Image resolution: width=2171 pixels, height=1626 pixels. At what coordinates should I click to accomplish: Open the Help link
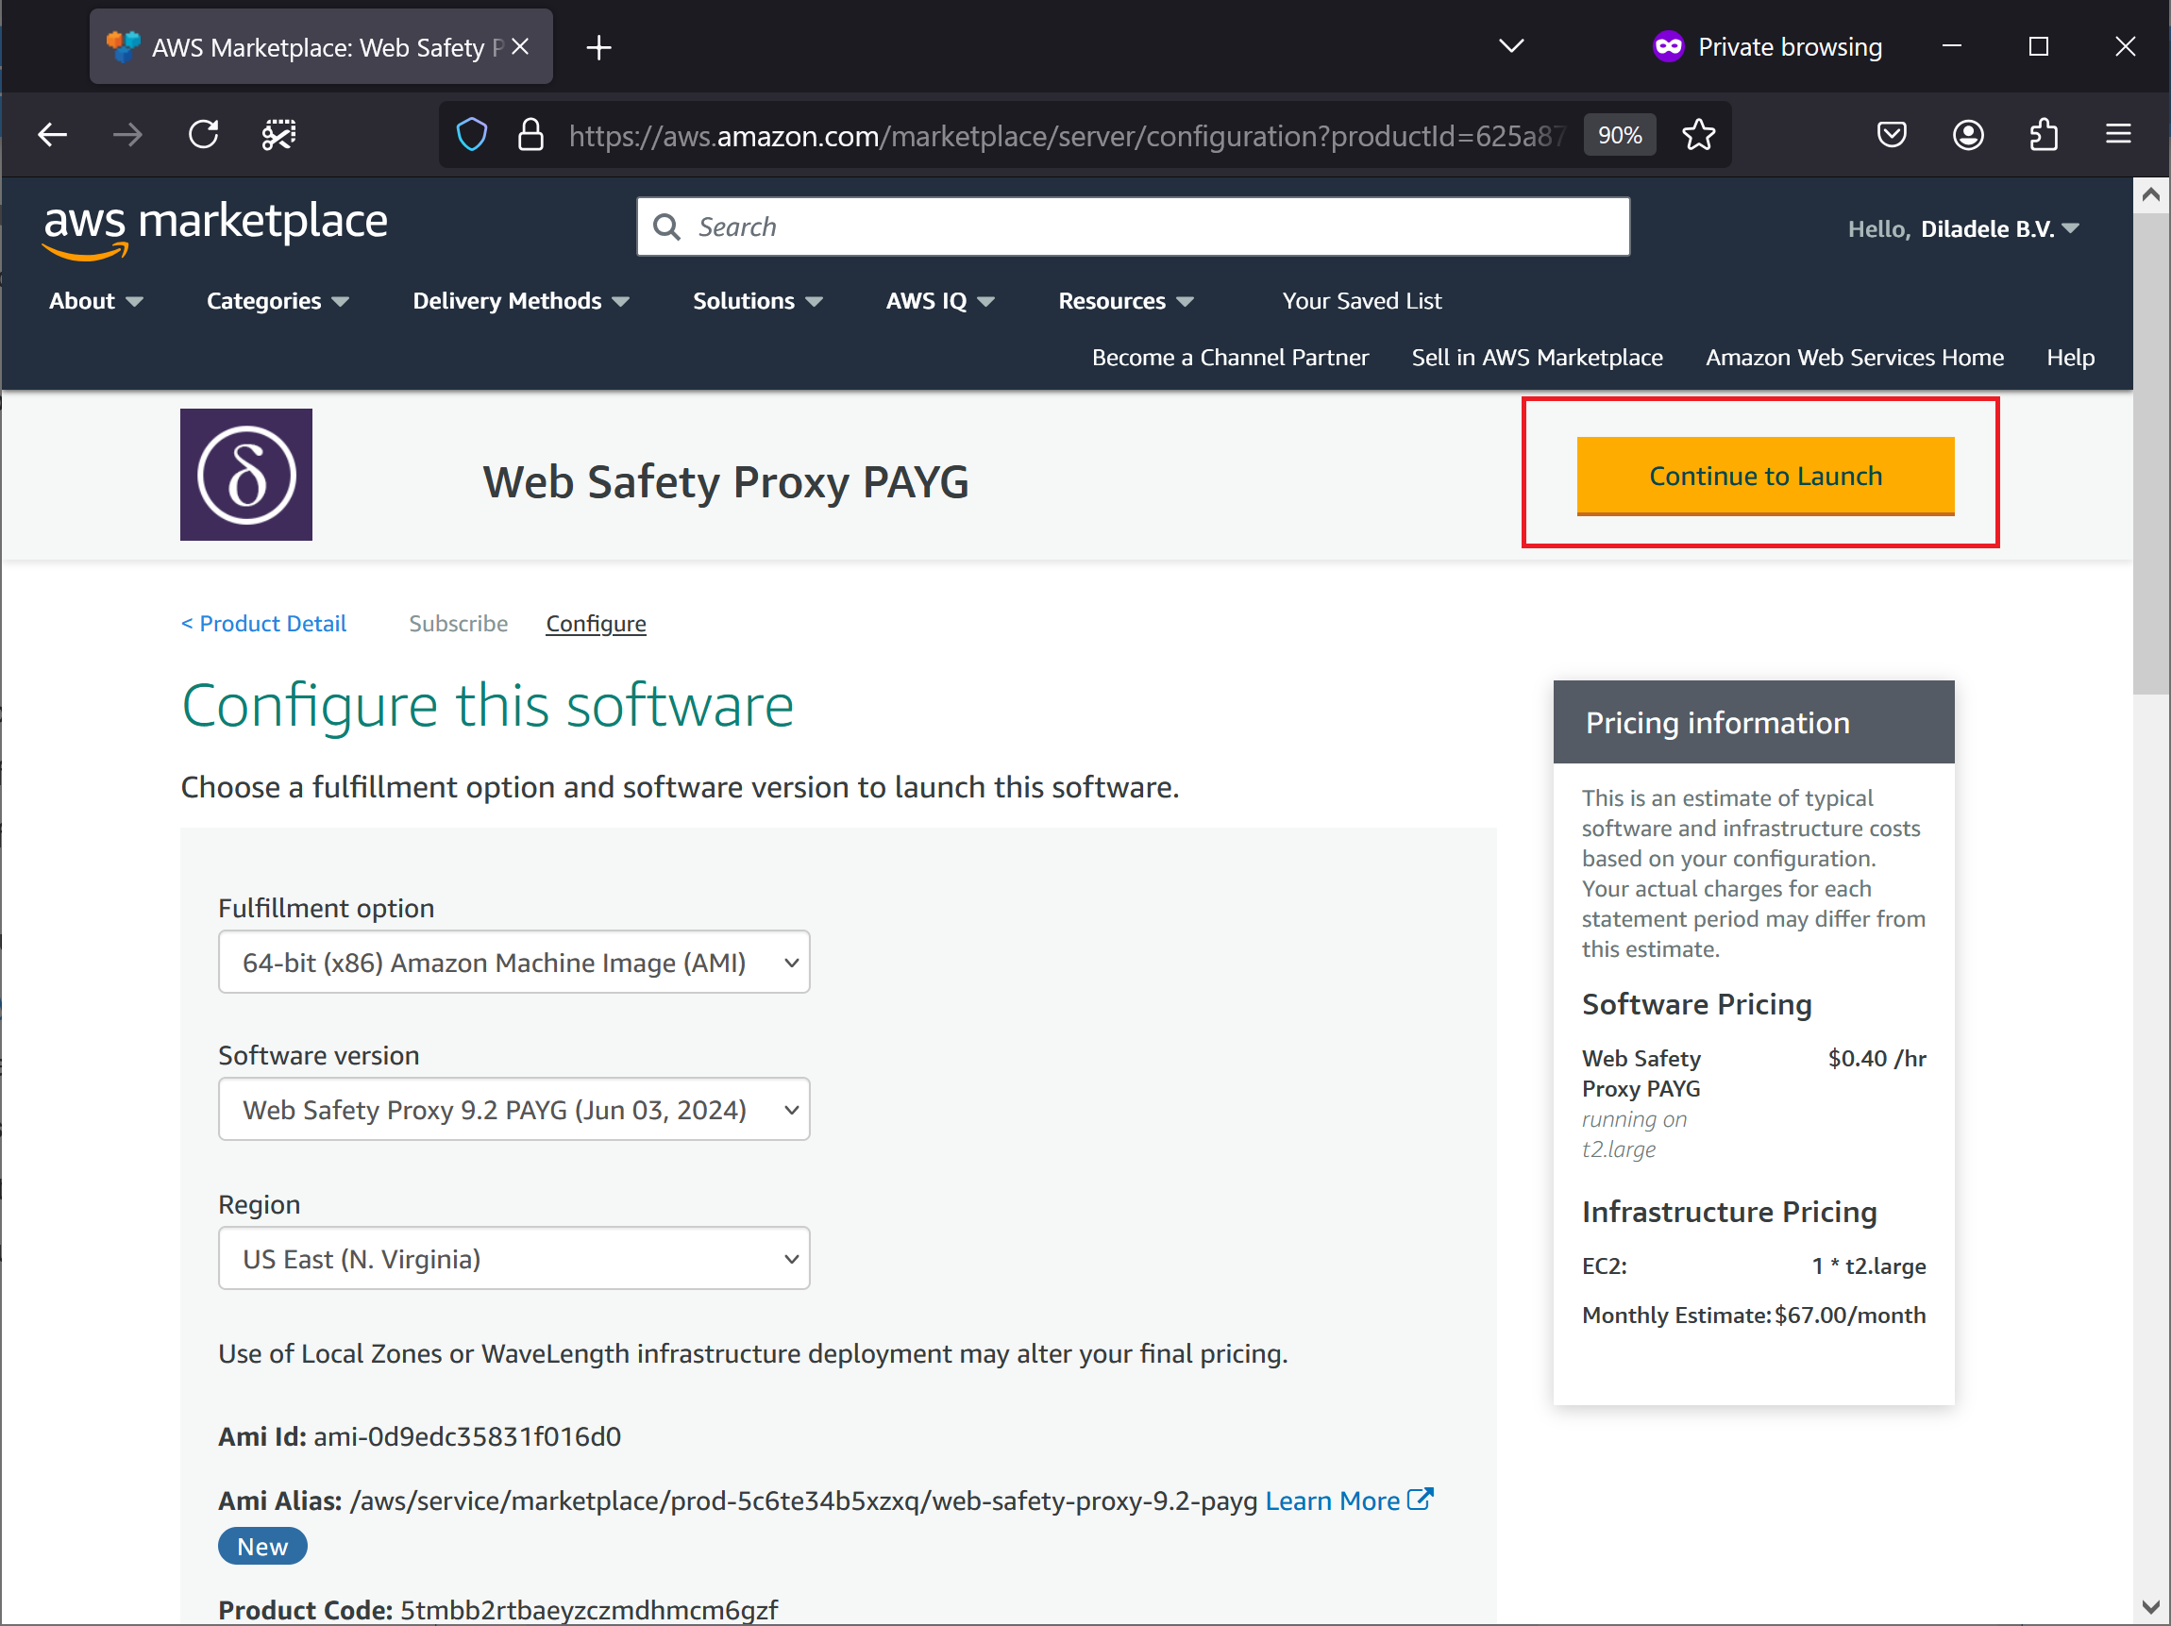click(2070, 357)
